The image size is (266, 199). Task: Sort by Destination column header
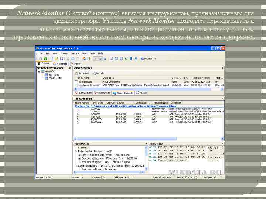pyautogui.click(x=141, y=102)
